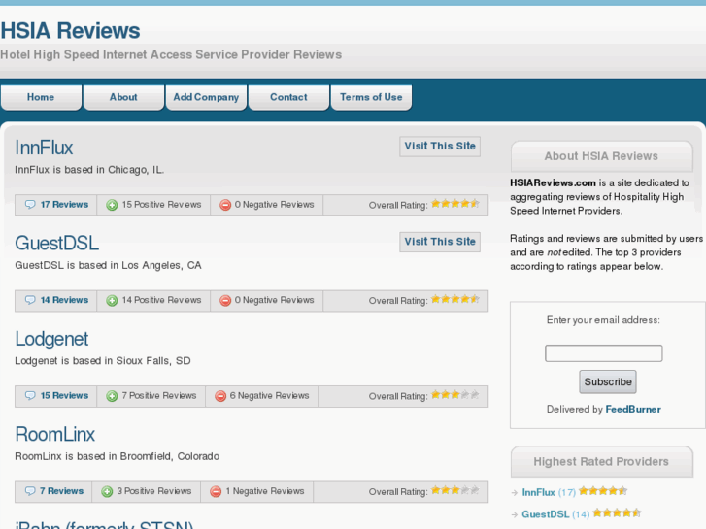Click red minus icon by 6 Negative Reviews
706x529 pixels.
[220, 396]
